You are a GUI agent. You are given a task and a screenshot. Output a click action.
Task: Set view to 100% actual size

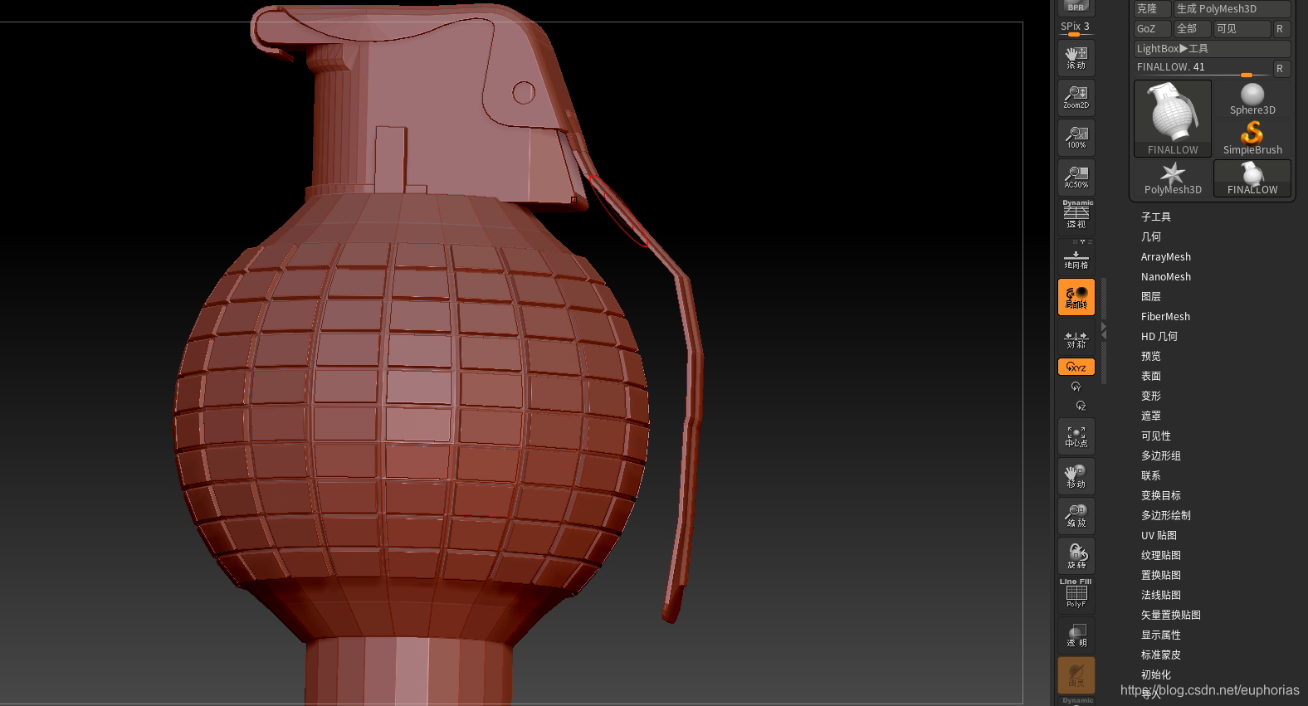(x=1076, y=138)
